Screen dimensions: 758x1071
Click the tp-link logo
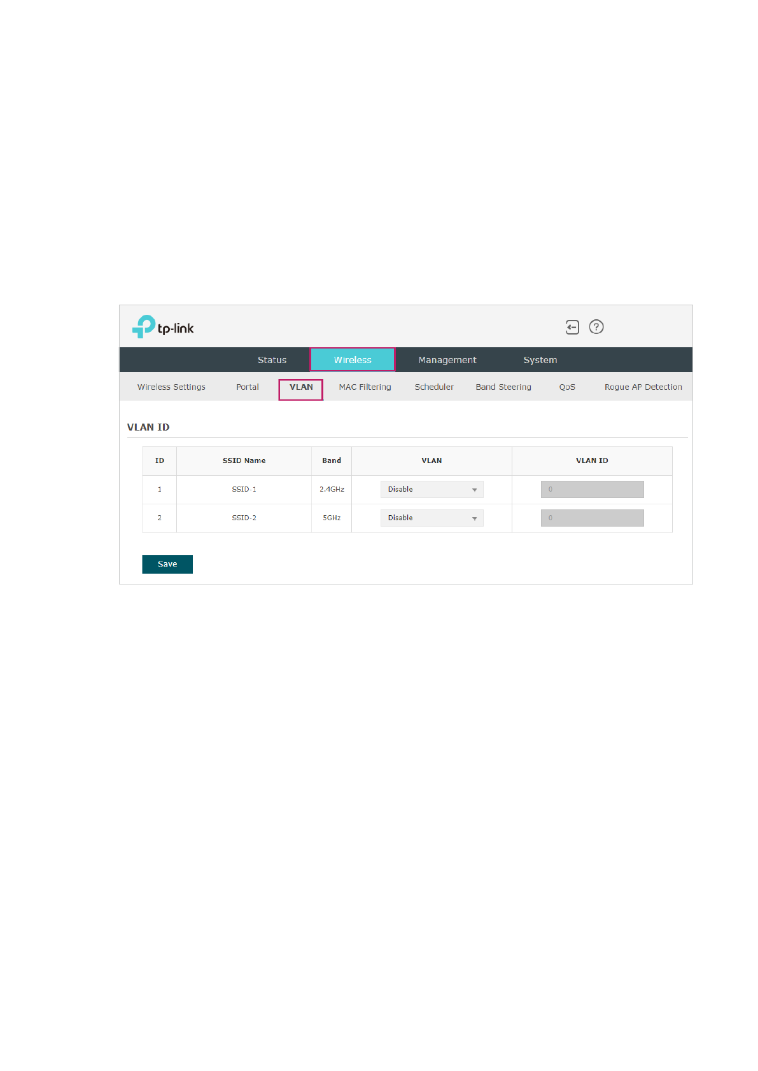[x=163, y=327]
